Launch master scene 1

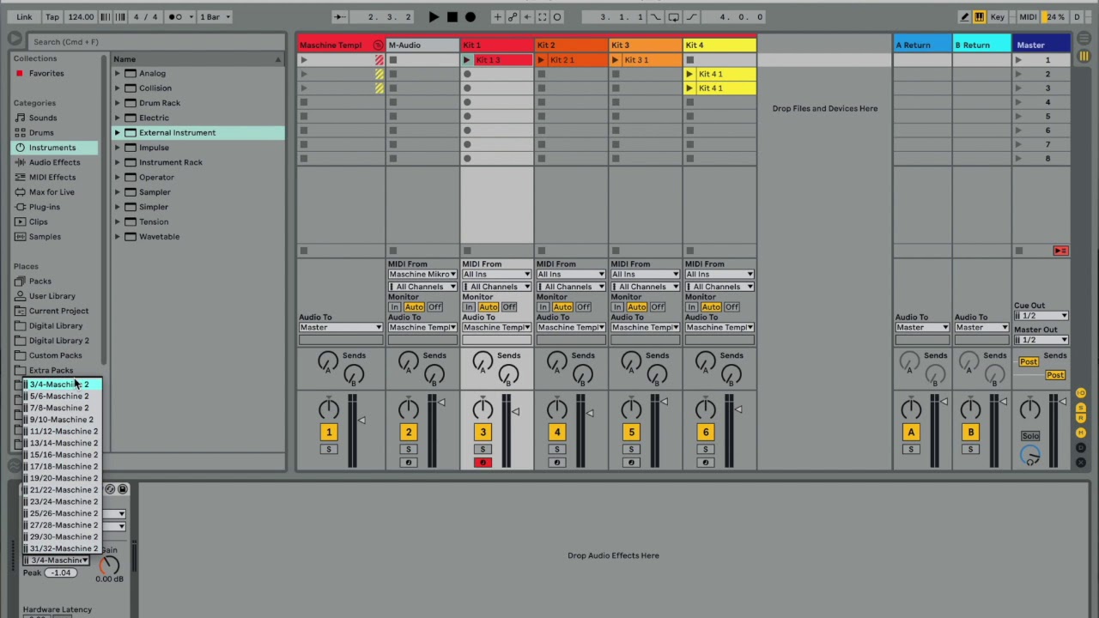[x=1018, y=60]
